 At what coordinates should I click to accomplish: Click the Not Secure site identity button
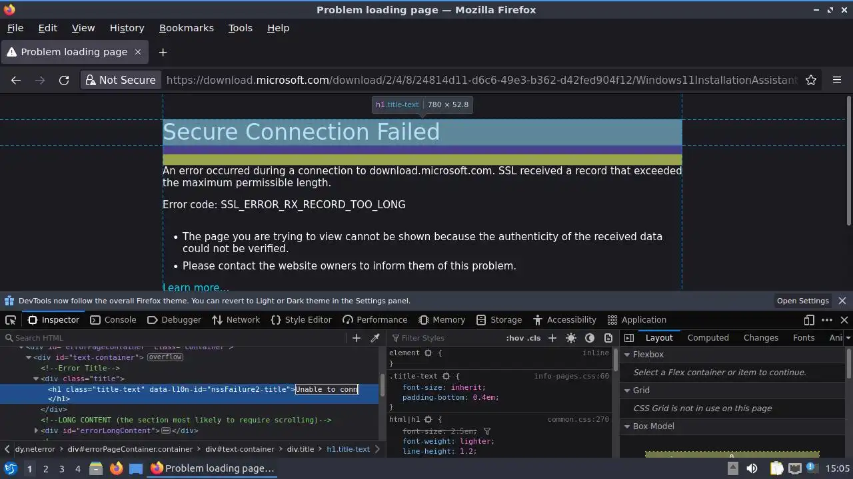121,80
